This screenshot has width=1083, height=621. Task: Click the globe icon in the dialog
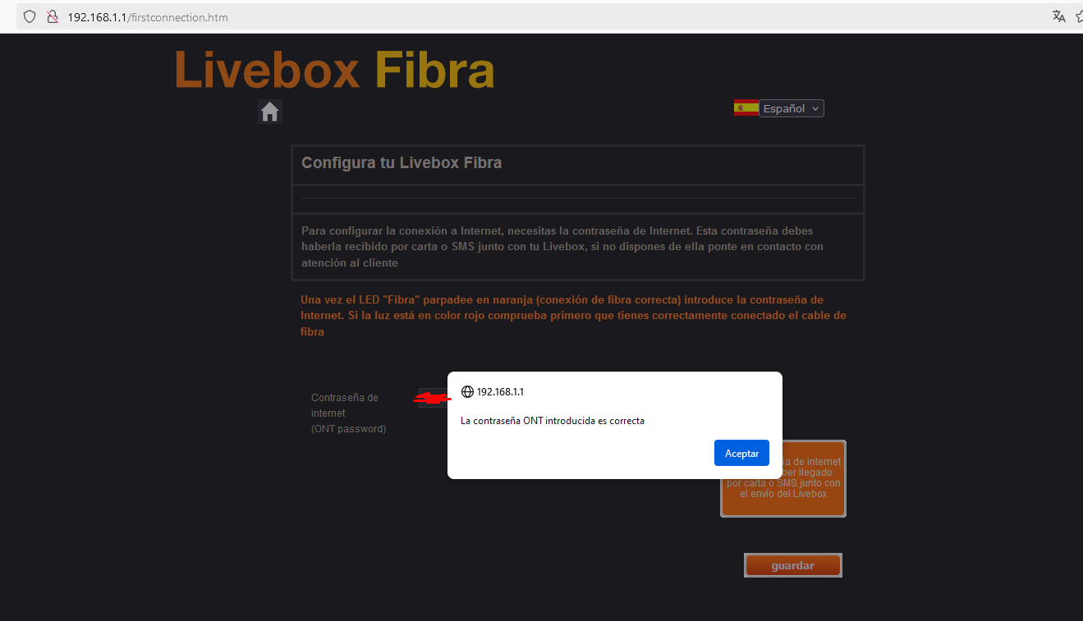pyautogui.click(x=467, y=392)
